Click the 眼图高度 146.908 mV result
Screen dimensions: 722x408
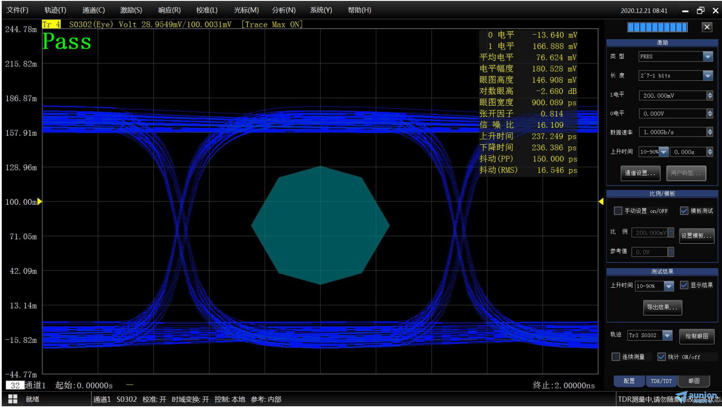click(528, 80)
